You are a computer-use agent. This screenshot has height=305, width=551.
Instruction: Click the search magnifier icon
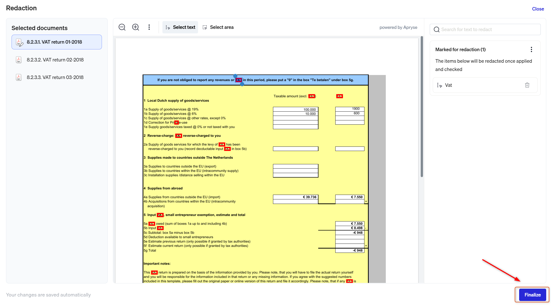point(437,30)
